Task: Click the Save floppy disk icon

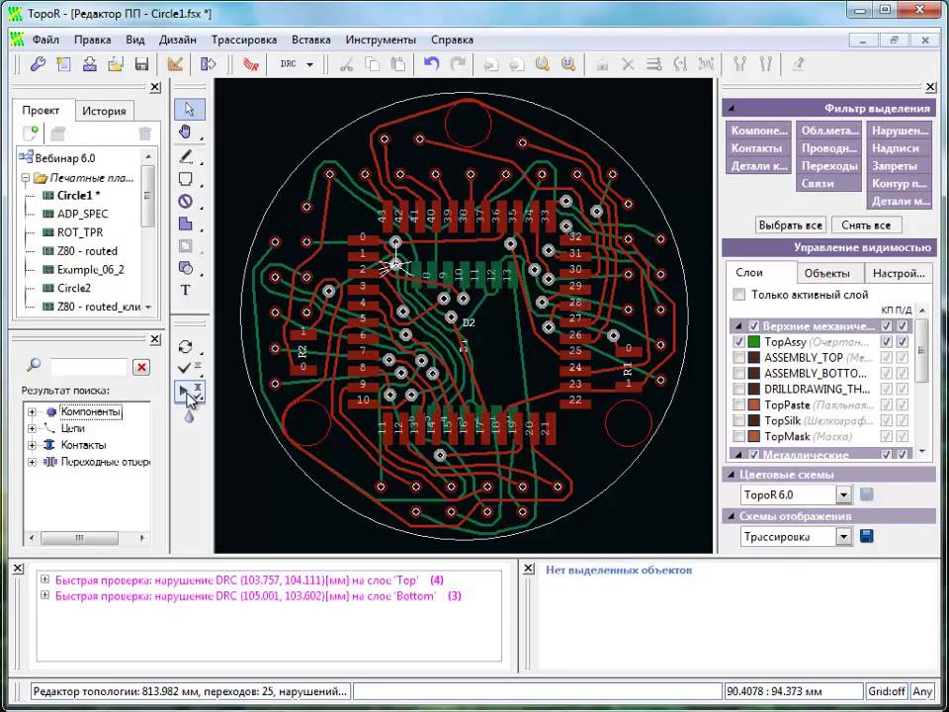Action: click(141, 64)
